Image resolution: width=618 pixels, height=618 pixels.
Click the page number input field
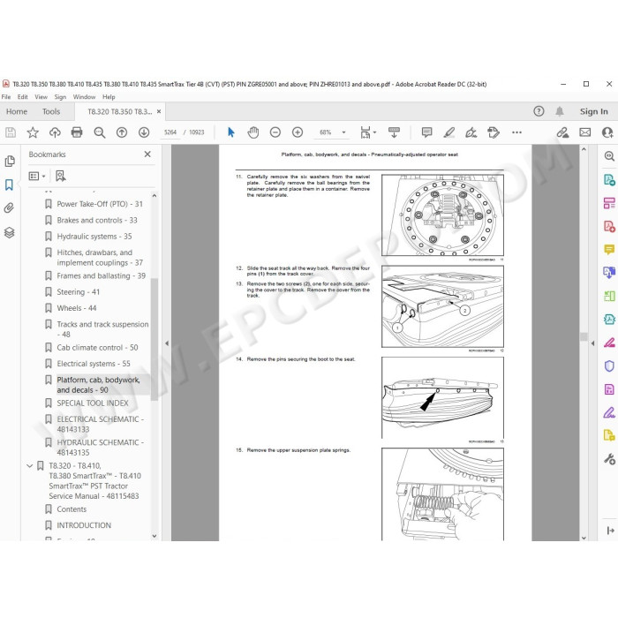click(170, 132)
